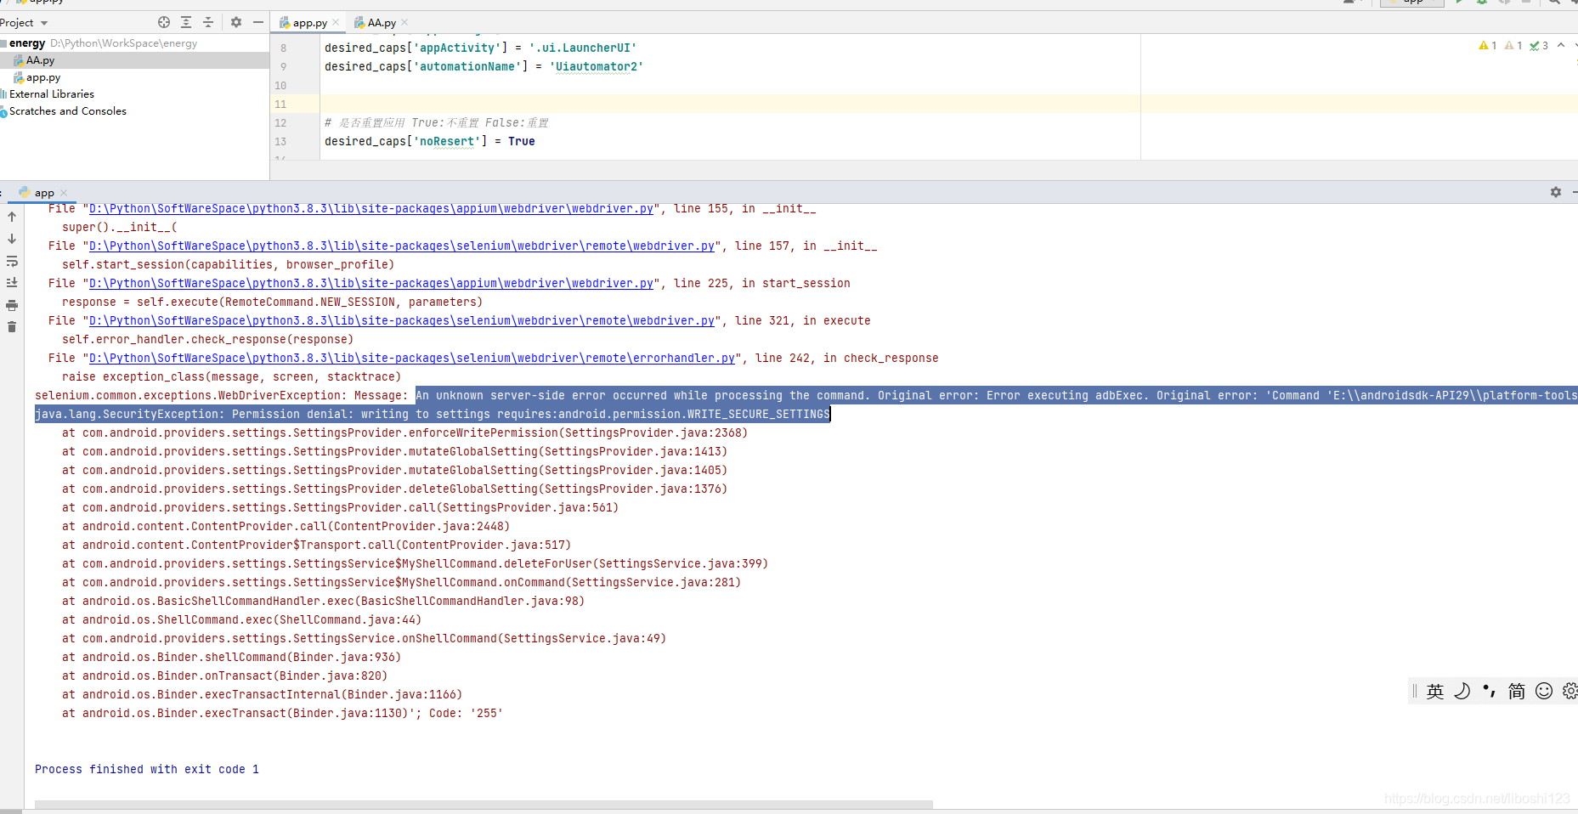Viewport: 1578px width, 814px height.
Task: Close the AA.py editor tab
Action: (x=404, y=22)
